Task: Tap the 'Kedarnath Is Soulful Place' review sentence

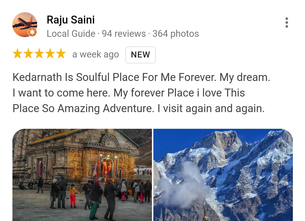Action: pyautogui.click(x=114, y=77)
